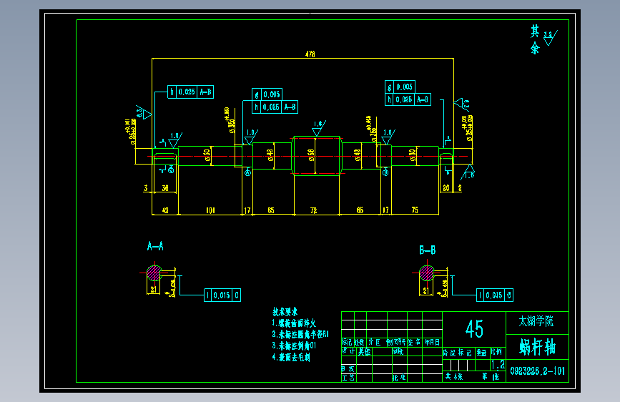The width and height of the screenshot is (620, 402).
Task: Select the part name 蜗杆轴
Action: 537,347
